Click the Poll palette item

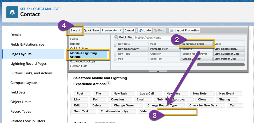pyautogui.click(x=132, y=59)
